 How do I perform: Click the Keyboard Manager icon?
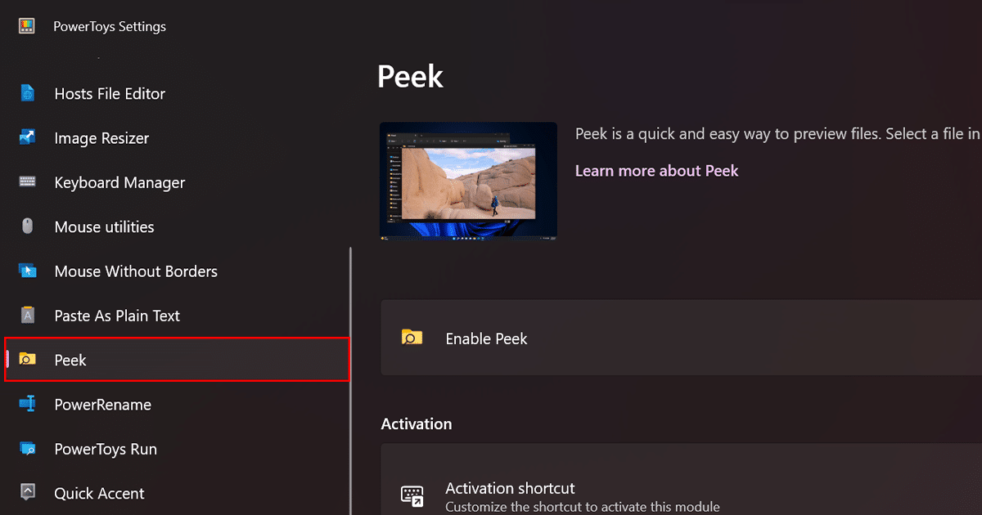coord(28,182)
